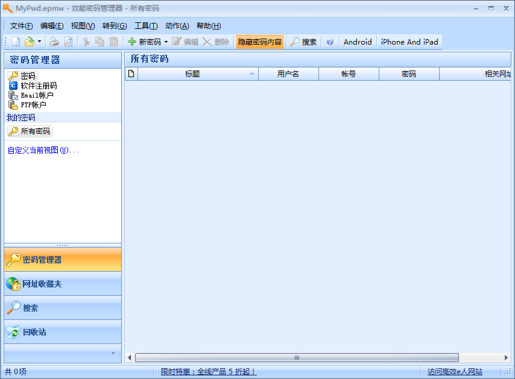
Task: Sort by 标题 column header
Action: (x=192, y=74)
